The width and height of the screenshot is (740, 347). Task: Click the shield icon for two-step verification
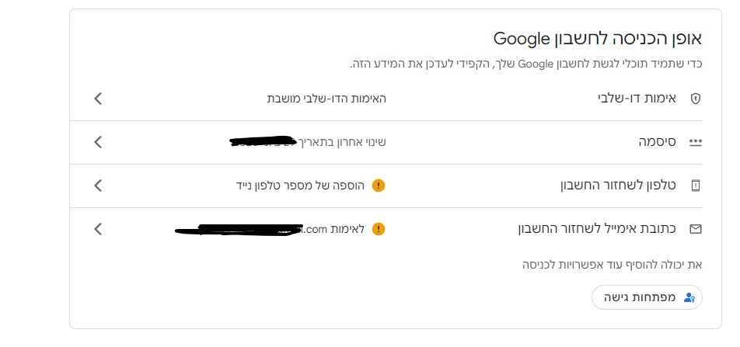[695, 99]
